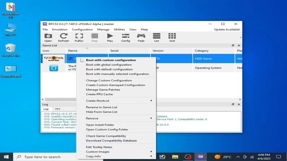The width and height of the screenshot is (287, 161).
Task: Open the Emulation menu
Action: [60, 30]
